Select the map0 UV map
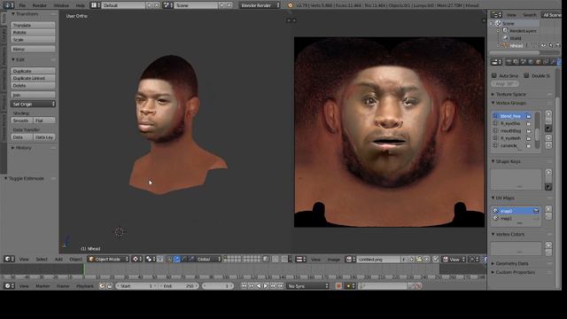 coord(516,211)
